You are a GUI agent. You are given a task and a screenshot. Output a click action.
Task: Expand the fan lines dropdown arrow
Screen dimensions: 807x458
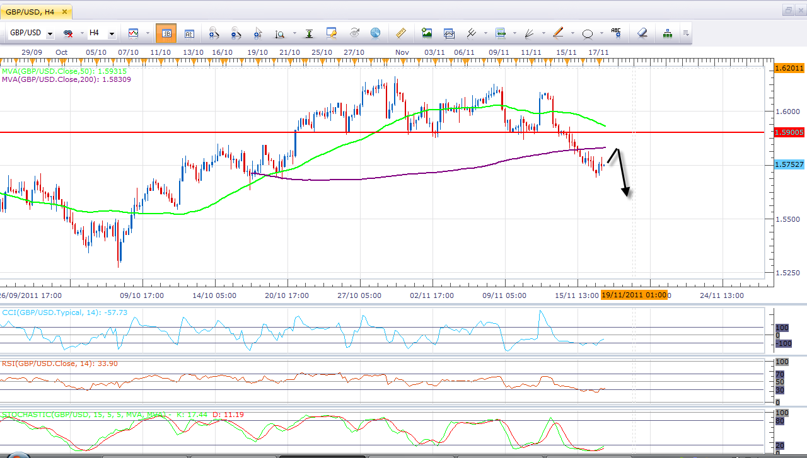[543, 33]
